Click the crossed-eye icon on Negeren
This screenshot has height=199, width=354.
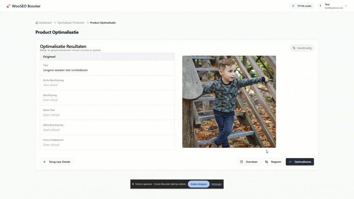(x=267, y=162)
